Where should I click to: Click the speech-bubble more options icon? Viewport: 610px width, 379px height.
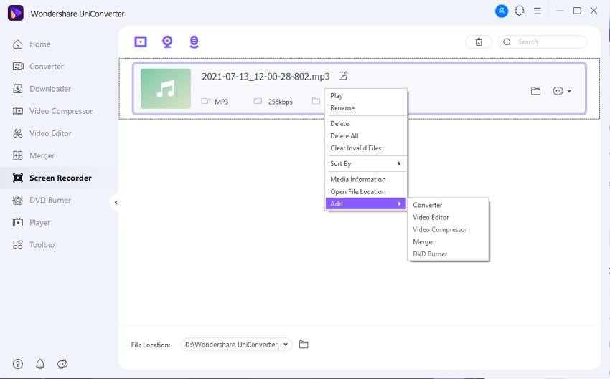point(558,91)
